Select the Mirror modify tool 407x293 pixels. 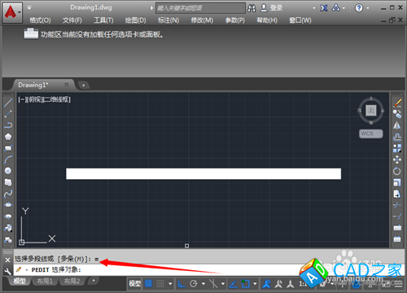pos(397,125)
